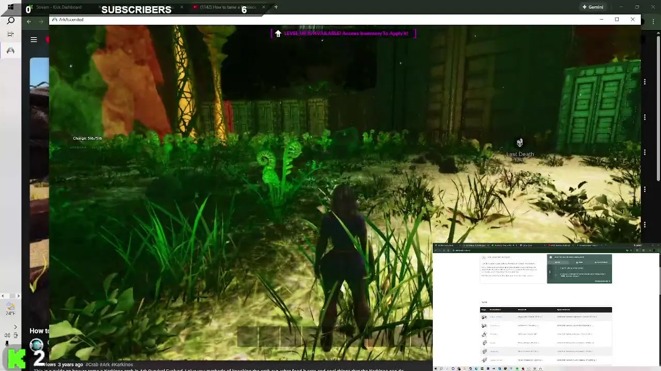Image resolution: width=661 pixels, height=371 pixels.
Task: Show hidden system tray icons
Action: pyautogui.click(x=15, y=327)
